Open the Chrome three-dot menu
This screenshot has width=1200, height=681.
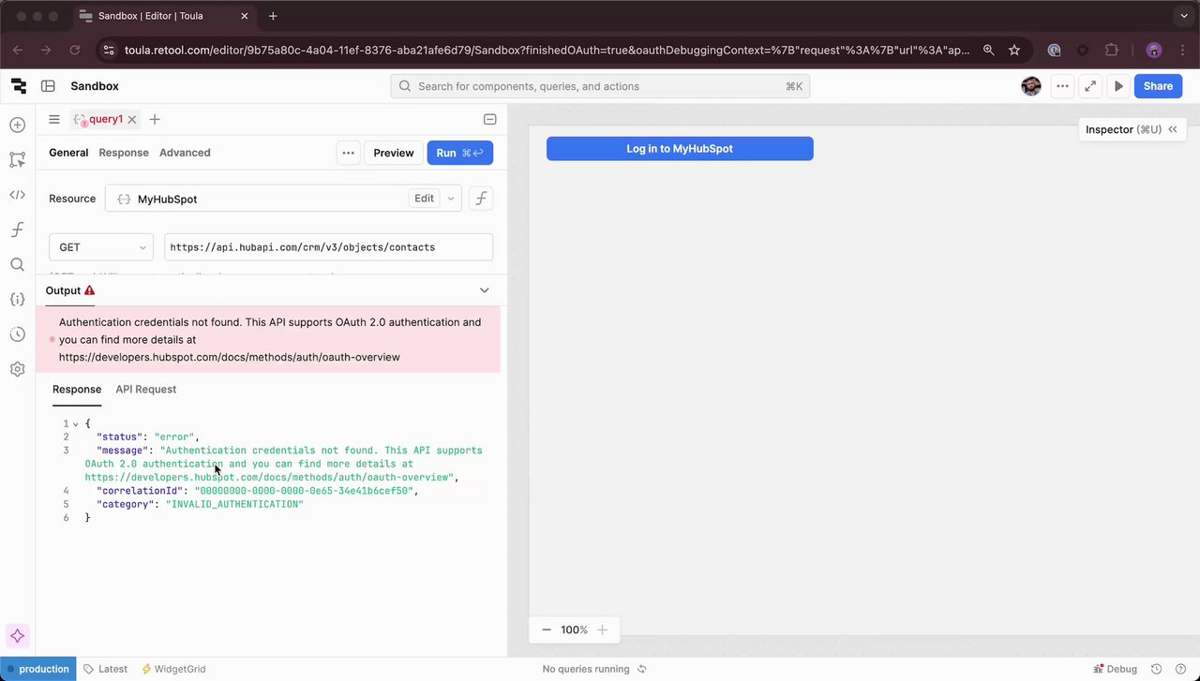[x=1181, y=50]
